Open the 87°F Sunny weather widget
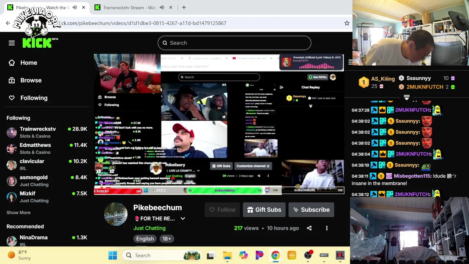Screen dimensions: 469x264 (19, 255)
